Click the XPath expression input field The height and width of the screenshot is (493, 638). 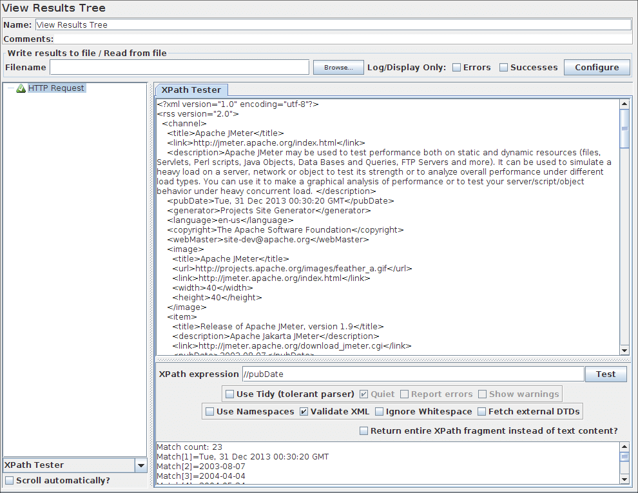coord(412,374)
